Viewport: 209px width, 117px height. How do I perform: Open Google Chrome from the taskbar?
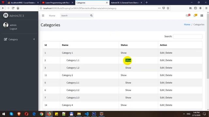coord(41,114)
